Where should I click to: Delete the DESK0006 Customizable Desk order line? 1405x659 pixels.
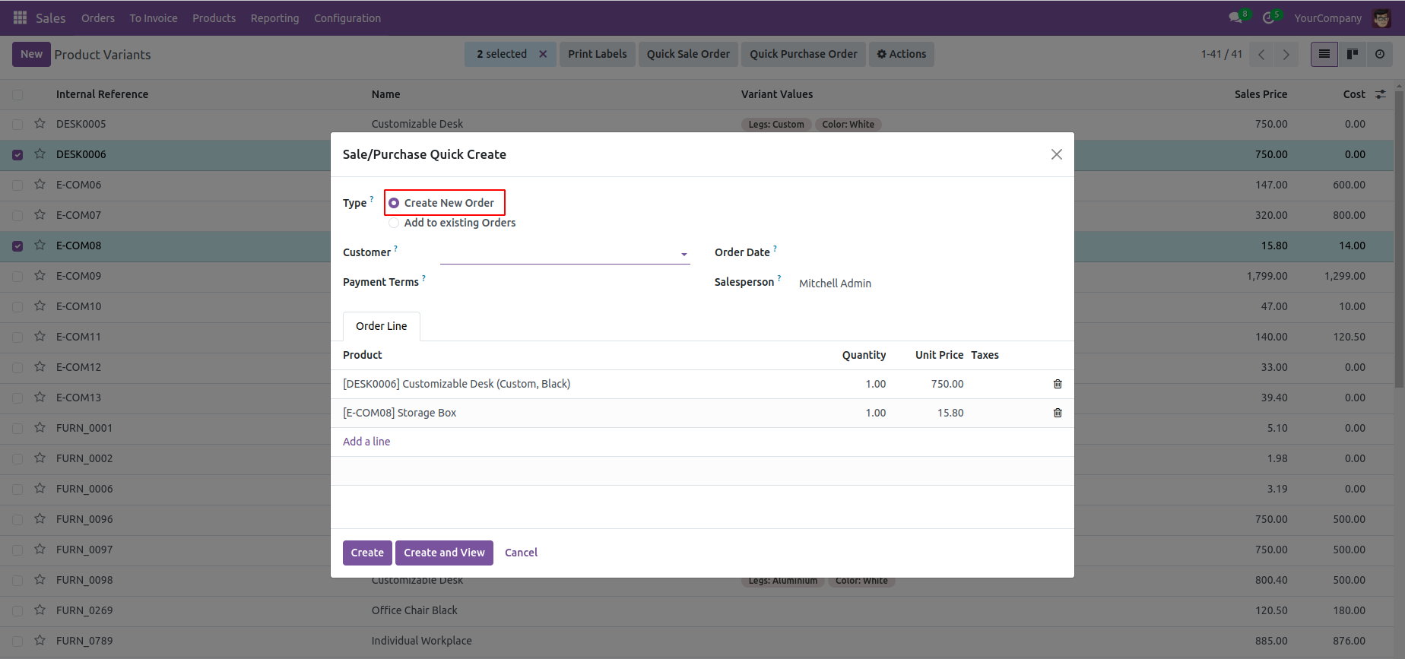click(x=1057, y=384)
